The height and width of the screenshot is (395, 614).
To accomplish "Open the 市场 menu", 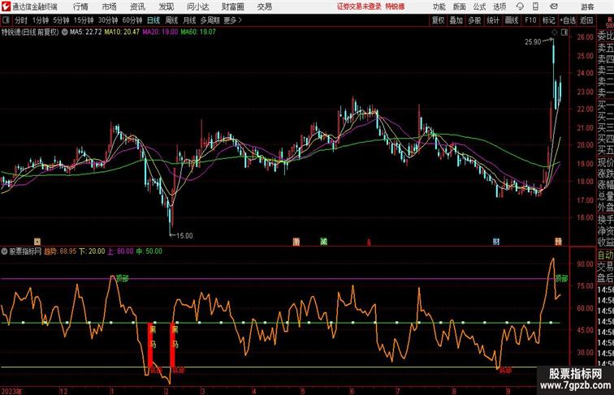I will [x=110, y=6].
